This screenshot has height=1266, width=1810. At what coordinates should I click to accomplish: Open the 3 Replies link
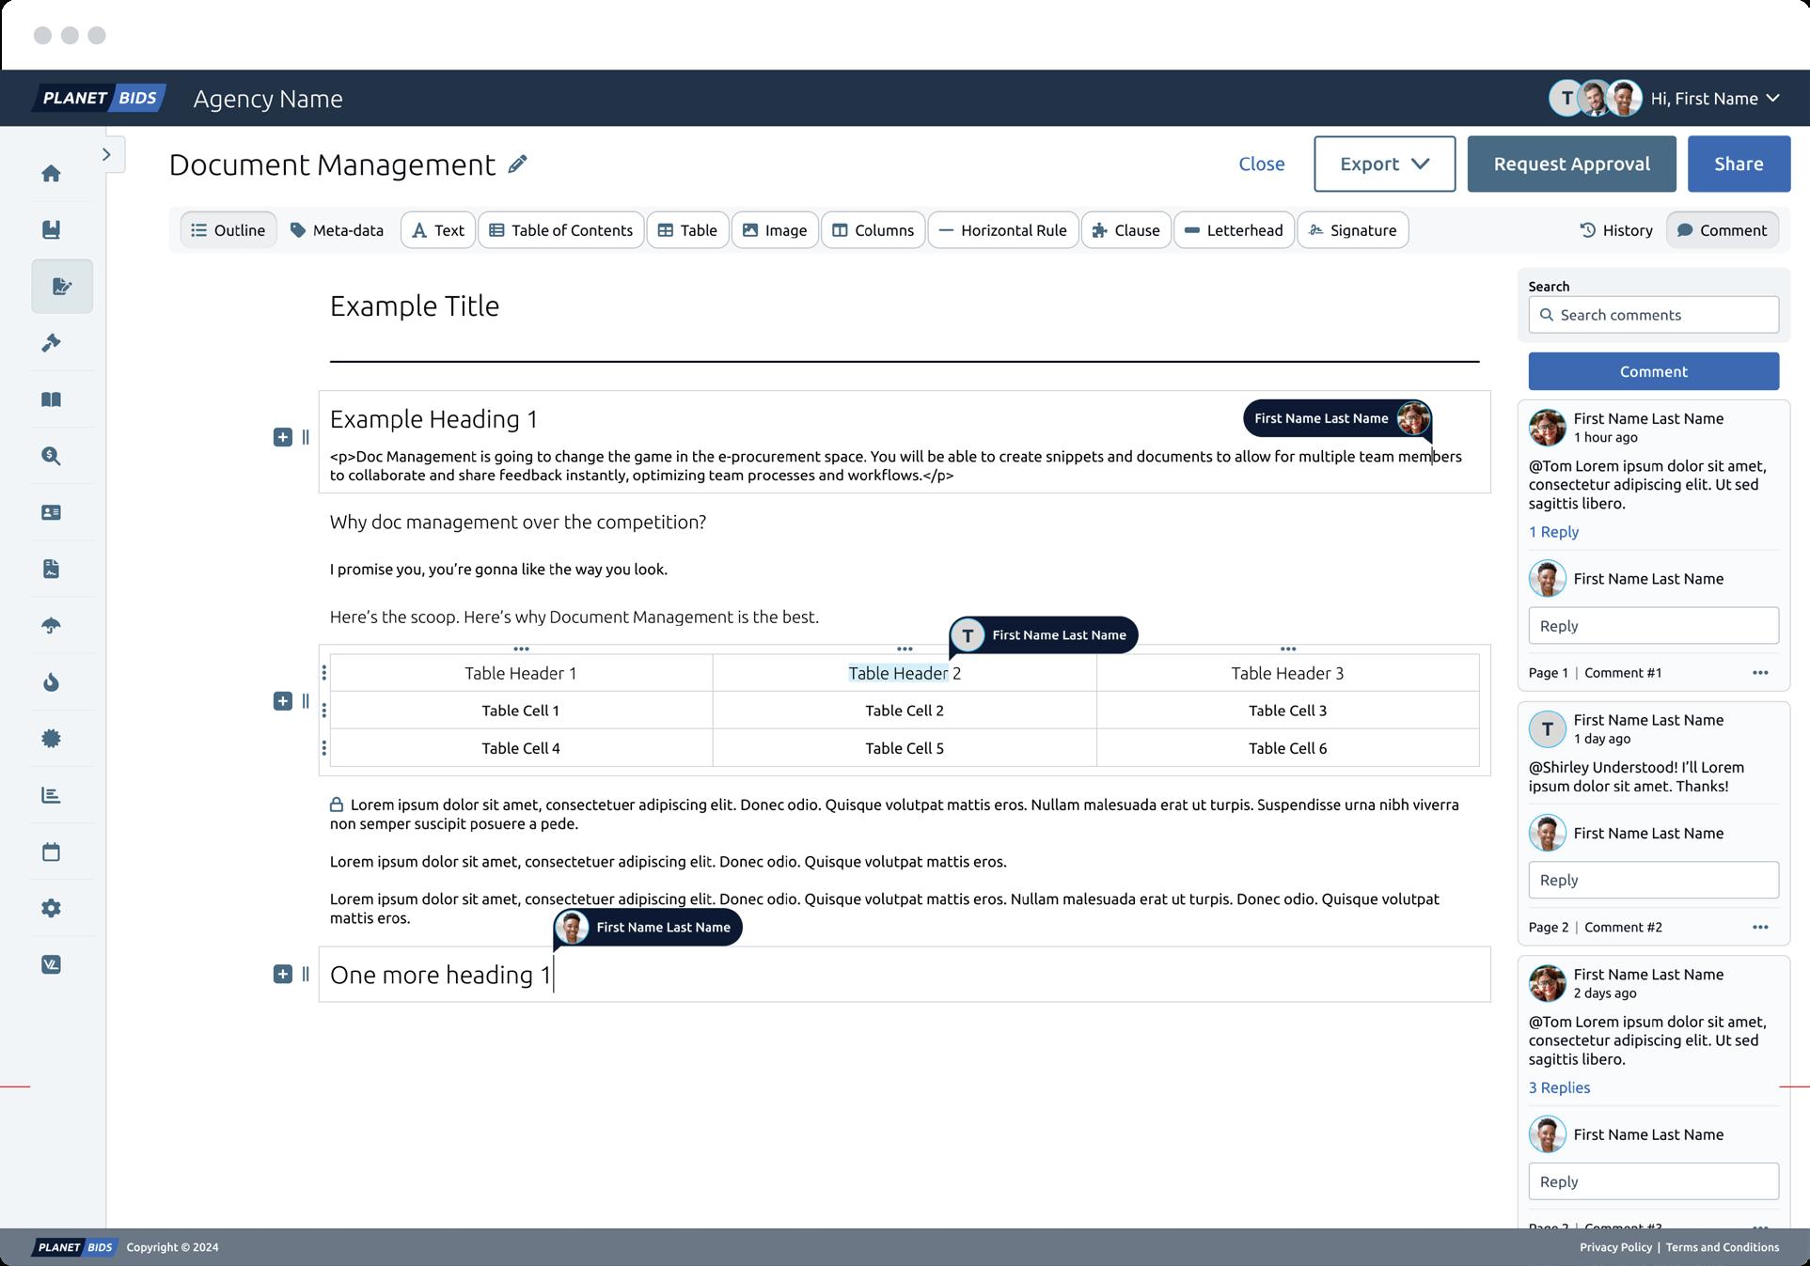click(x=1559, y=1087)
